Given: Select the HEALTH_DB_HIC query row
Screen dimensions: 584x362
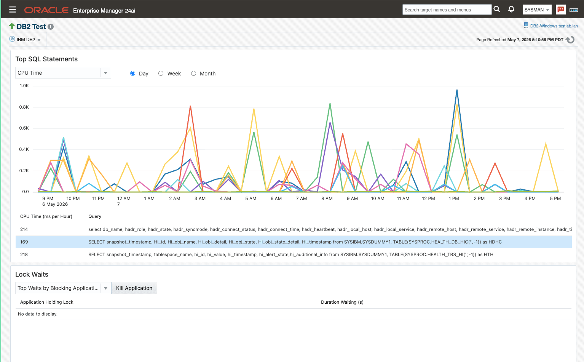Looking at the screenshot, I should tap(294, 242).
